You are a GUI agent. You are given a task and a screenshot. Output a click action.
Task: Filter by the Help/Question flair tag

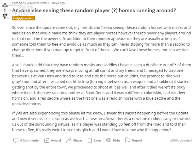click(x=24, y=18)
